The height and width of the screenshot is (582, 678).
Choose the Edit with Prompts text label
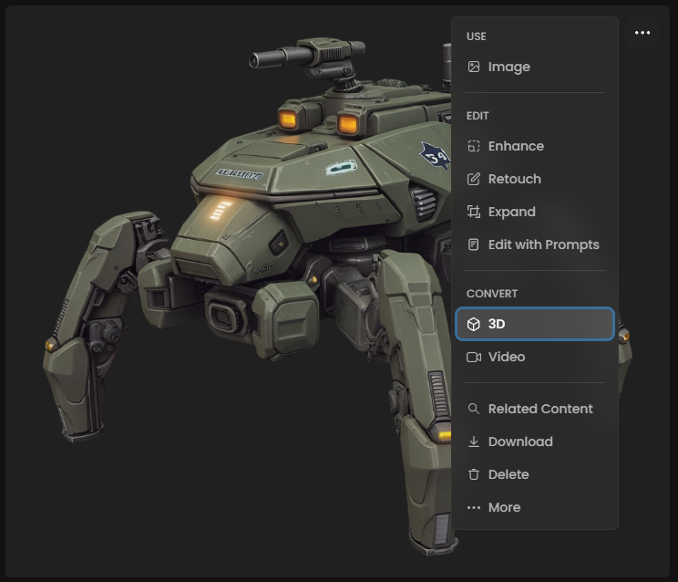coord(543,244)
